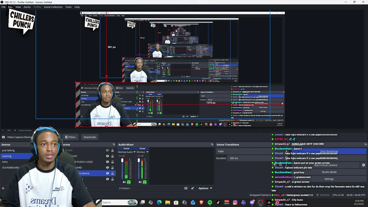Click the Deactivate button

point(90,137)
